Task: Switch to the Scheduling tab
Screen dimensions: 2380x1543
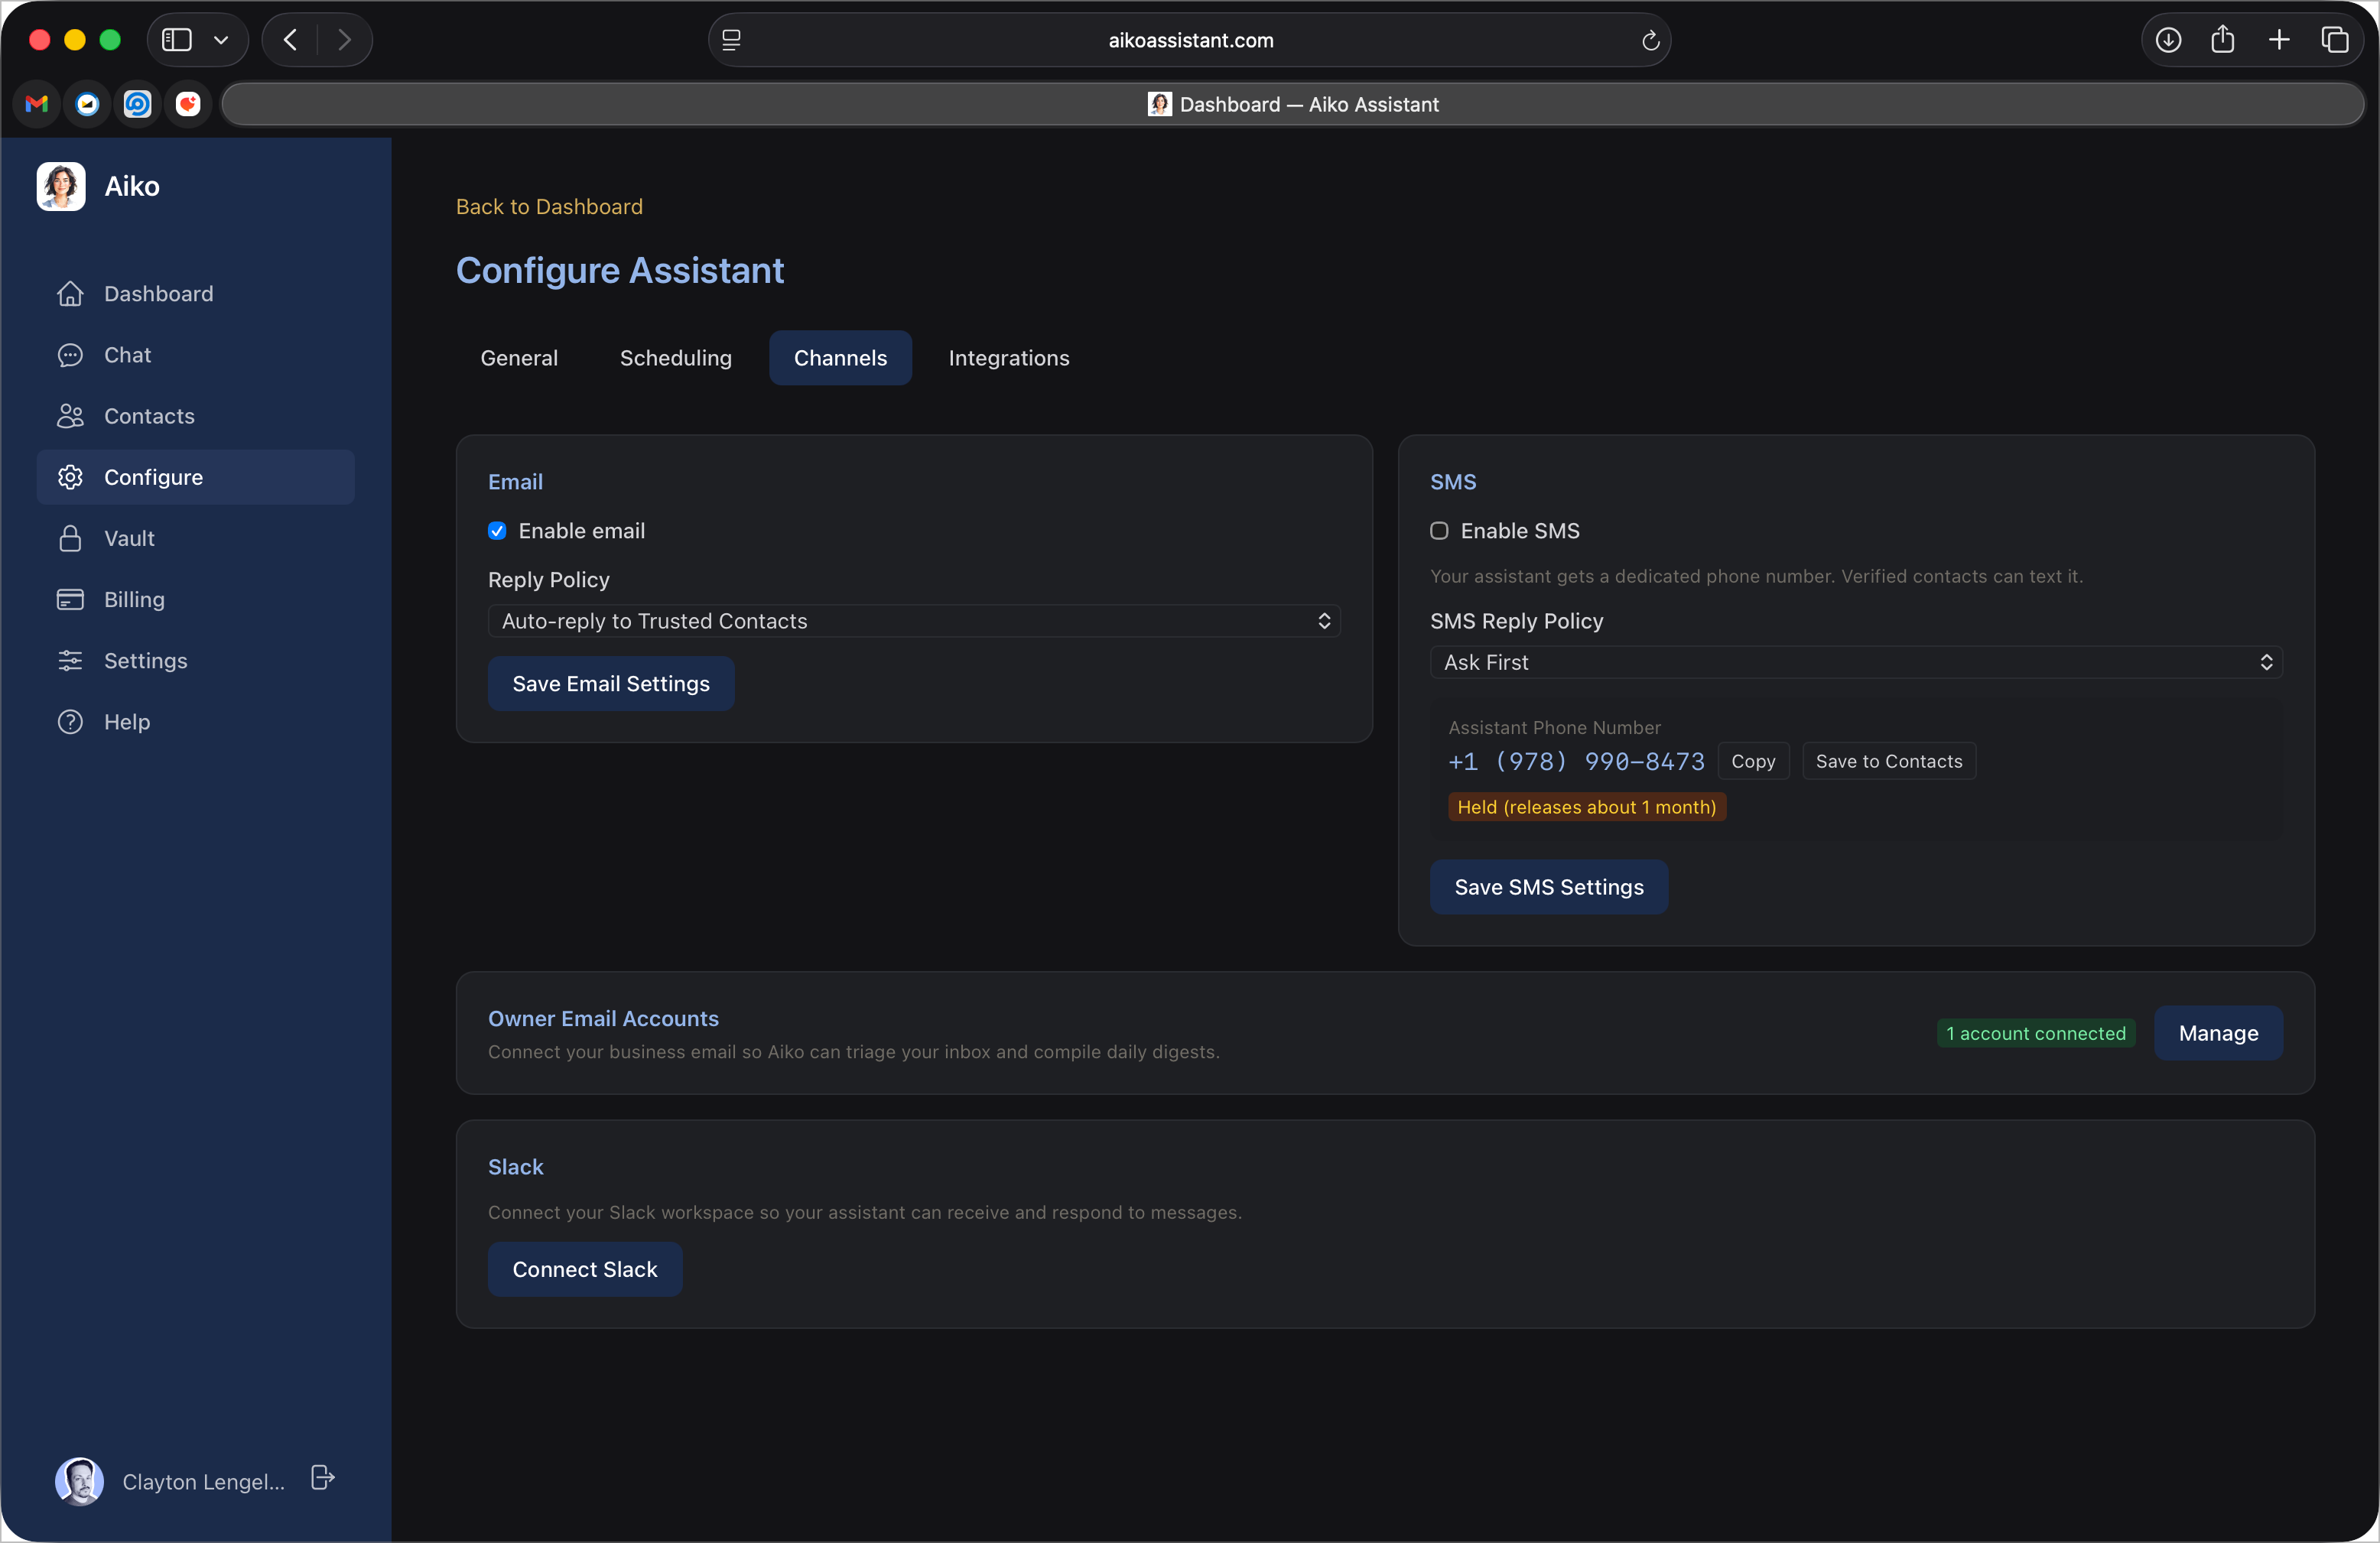Action: pyautogui.click(x=675, y=358)
